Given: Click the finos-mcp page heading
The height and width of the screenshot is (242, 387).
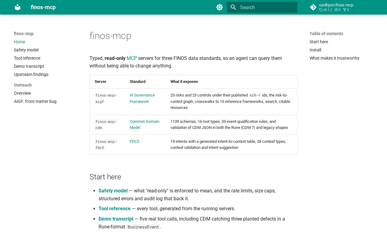Looking at the screenshot, I should pyautogui.click(x=110, y=36).
